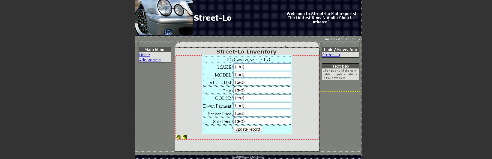
Task: Select the Sticker Price: label
Action: click(x=220, y=114)
